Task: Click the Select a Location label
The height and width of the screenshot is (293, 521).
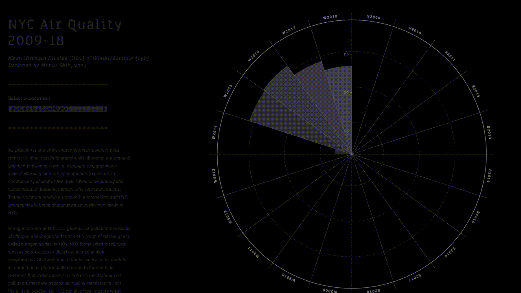Action: [29, 98]
